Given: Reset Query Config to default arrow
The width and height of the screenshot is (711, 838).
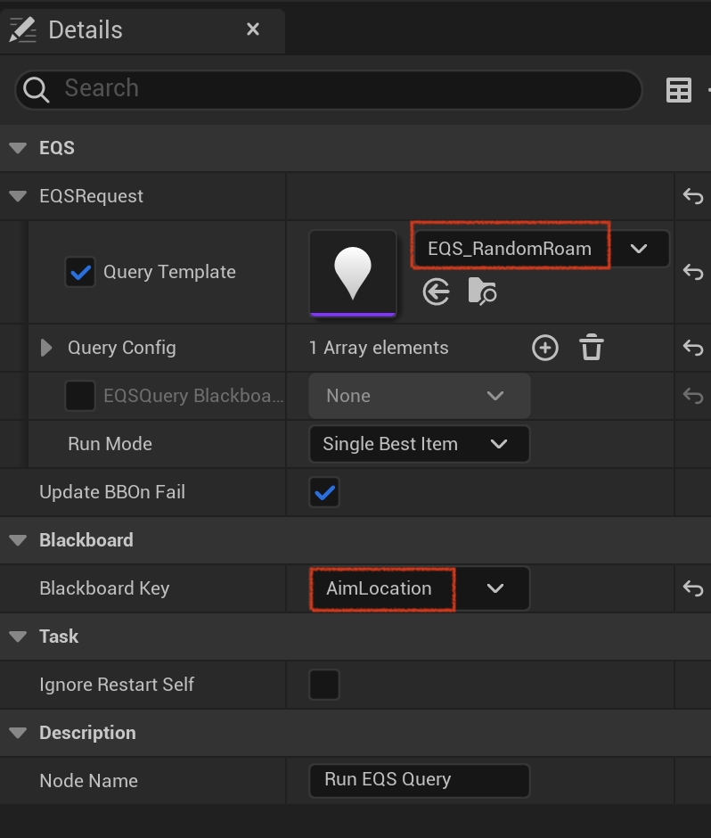Looking at the screenshot, I should (693, 348).
